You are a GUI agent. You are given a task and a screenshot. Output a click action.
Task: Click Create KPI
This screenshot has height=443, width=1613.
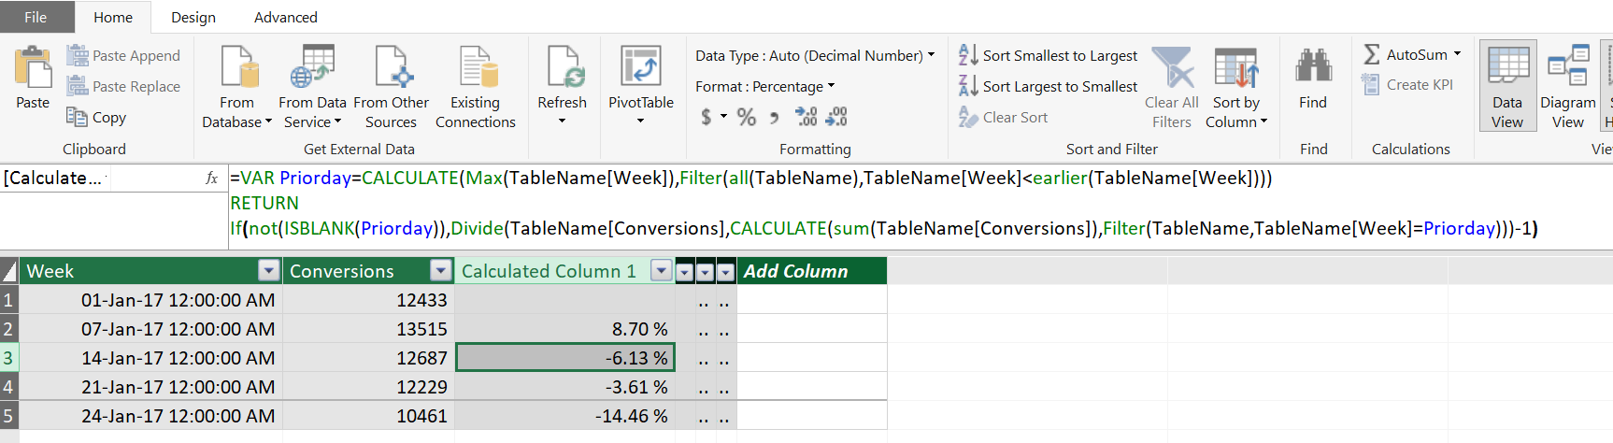tap(1407, 85)
